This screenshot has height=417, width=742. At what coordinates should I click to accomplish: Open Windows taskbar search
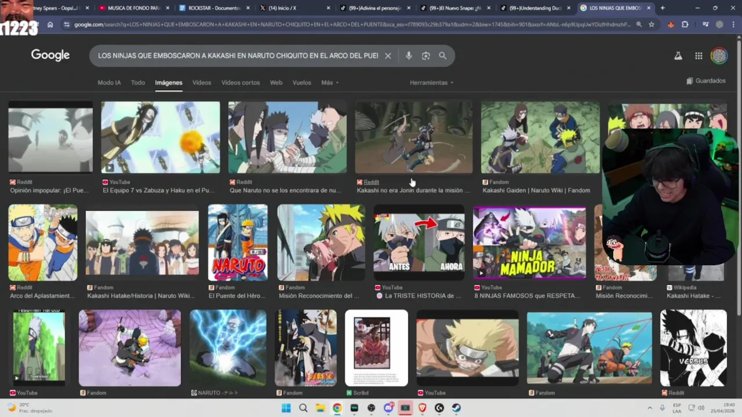tap(303, 408)
